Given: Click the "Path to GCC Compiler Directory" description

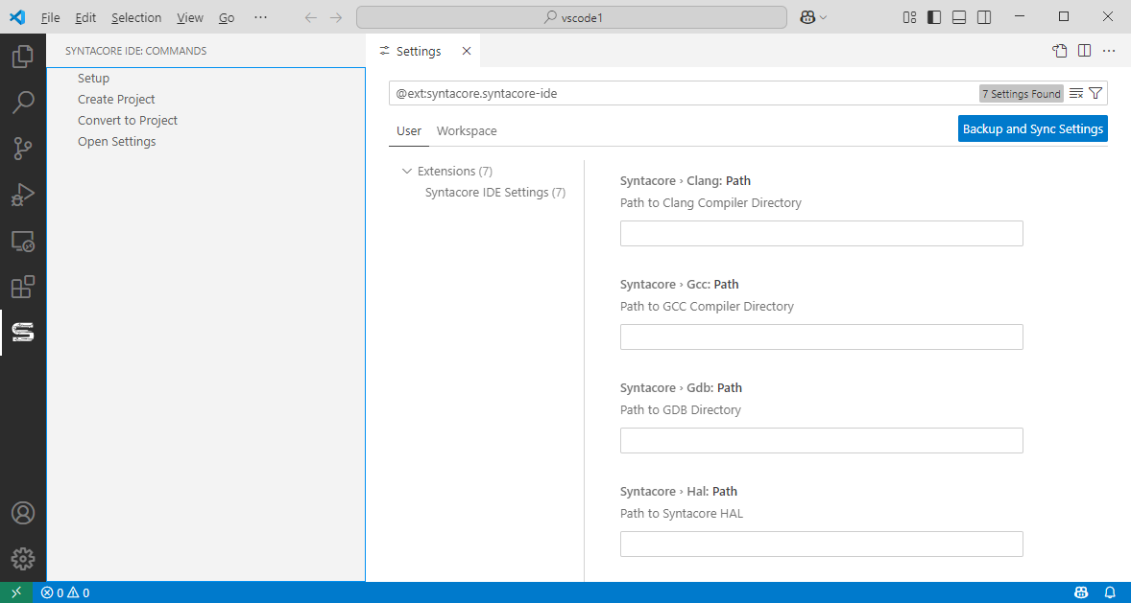Looking at the screenshot, I should (707, 306).
